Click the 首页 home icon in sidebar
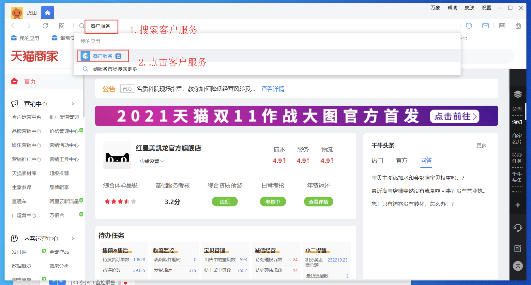 click(x=14, y=81)
